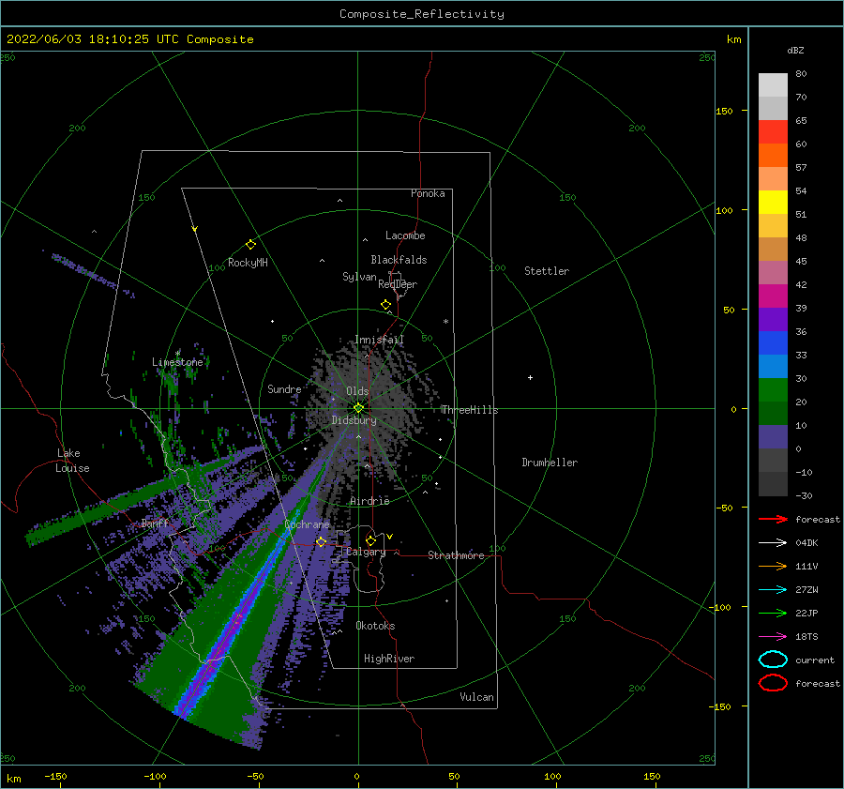Click the Calgary city label
This screenshot has width=844, height=789.
coord(366,552)
